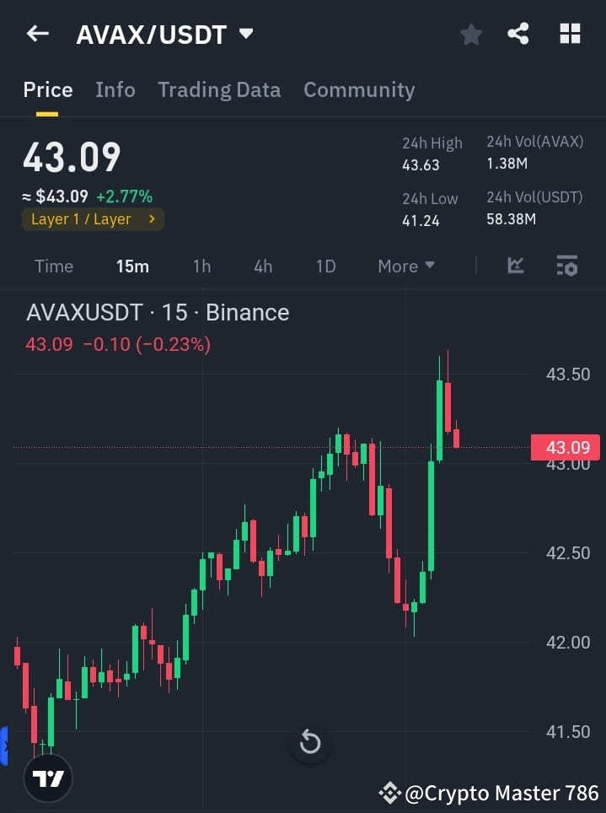
Task: Tap the refresh chart icon
Action: [310, 742]
